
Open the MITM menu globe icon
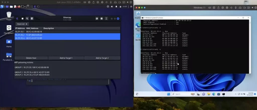[x=97, y=19]
